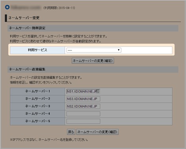Screen dimensions: 186x149
Task: Open the 利用サービス dropdown
Action: [94, 50]
